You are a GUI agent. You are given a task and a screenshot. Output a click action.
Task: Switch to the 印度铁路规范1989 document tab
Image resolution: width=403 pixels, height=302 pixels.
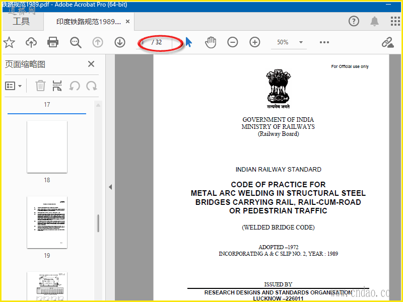89,22
